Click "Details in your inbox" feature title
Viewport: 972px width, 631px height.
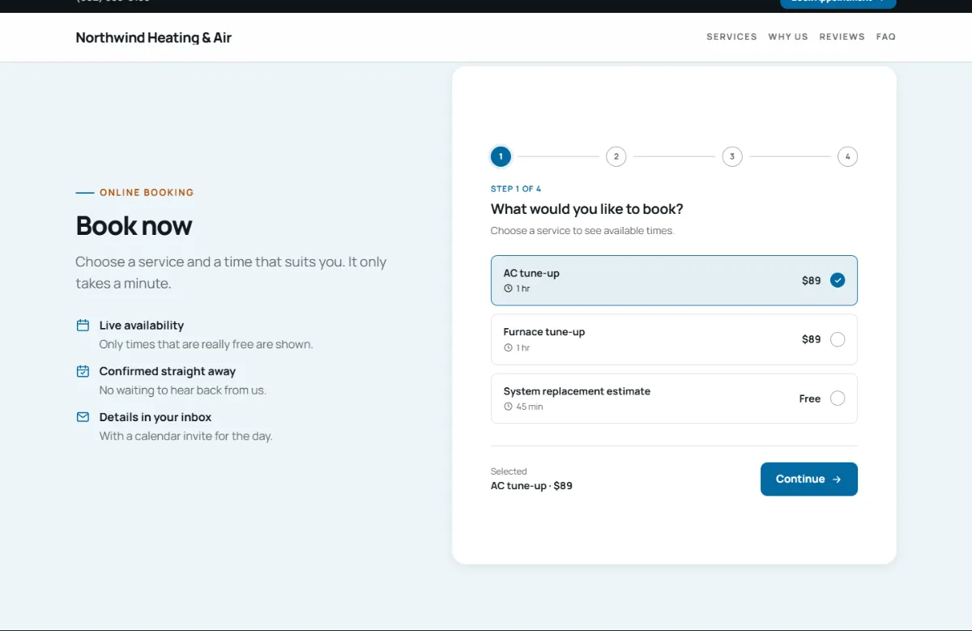coord(156,417)
